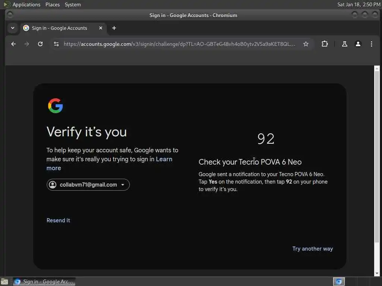The width and height of the screenshot is (382, 286).
Task: Click the page vertical scrollbar
Action: pyautogui.click(x=377, y=156)
